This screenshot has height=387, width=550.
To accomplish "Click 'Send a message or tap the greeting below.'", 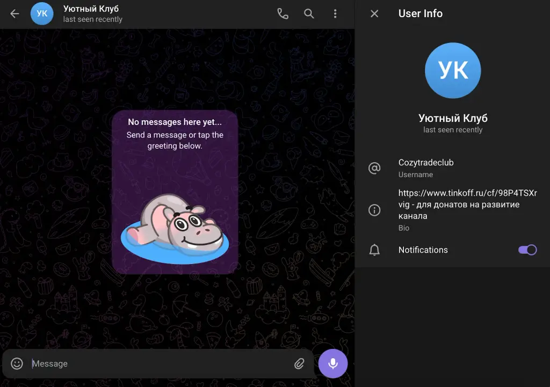I will coord(175,140).
